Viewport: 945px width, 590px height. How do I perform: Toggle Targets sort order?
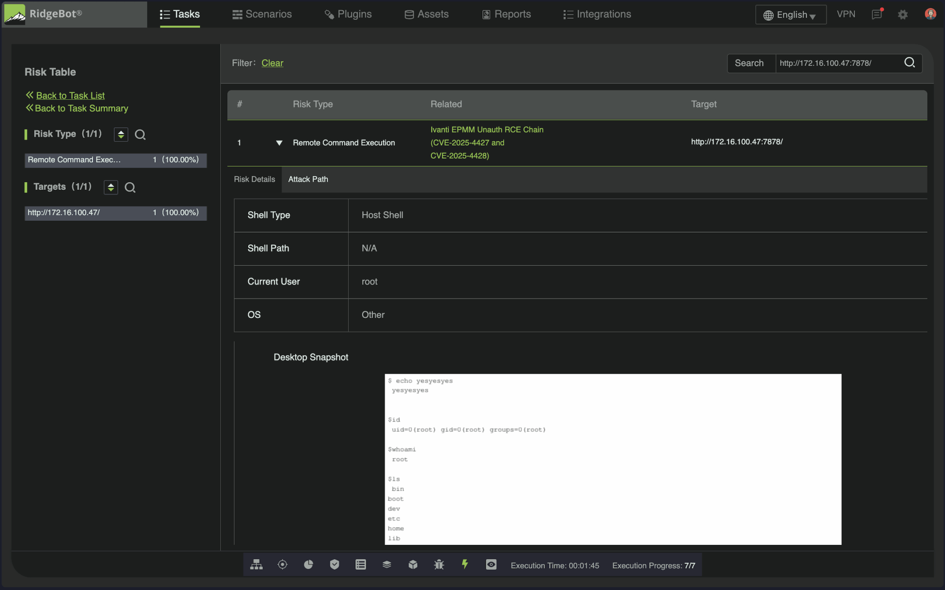110,187
